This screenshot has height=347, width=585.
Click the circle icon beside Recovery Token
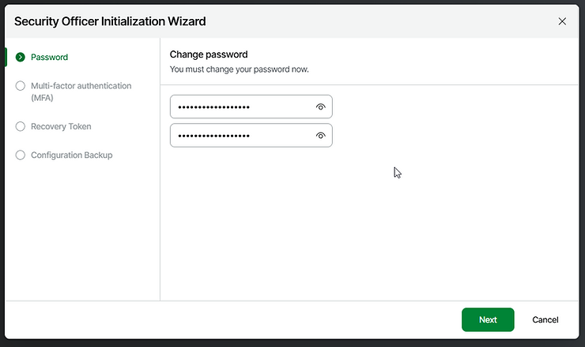pyautogui.click(x=21, y=126)
